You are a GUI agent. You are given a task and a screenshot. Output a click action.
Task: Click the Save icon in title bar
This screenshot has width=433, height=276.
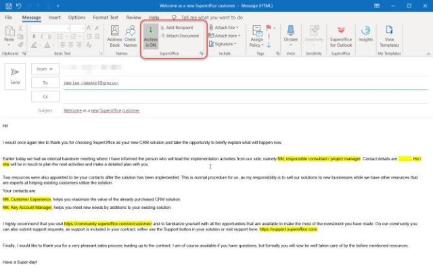point(9,6)
